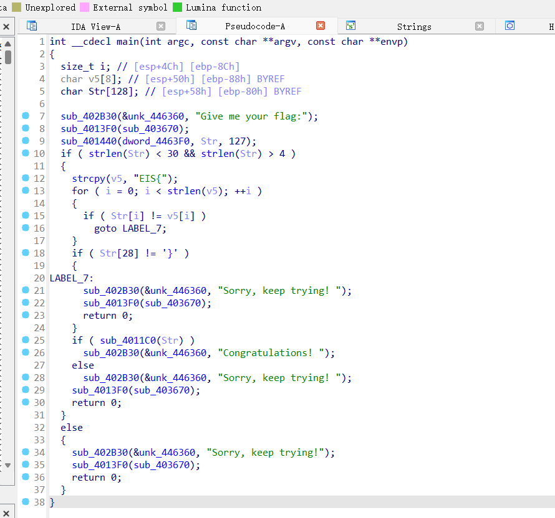Toggle breakpoint dot on line 8
555x518 pixels.
[x=26, y=128]
